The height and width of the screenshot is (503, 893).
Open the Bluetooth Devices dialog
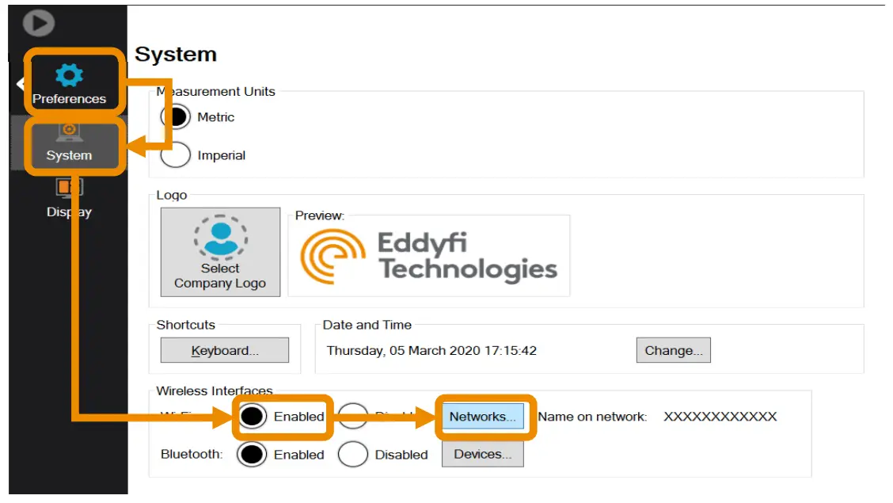click(482, 453)
